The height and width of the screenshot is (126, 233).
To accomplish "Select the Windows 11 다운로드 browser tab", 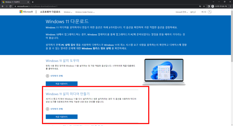I will pyautogui.click(x=15, y=2).
